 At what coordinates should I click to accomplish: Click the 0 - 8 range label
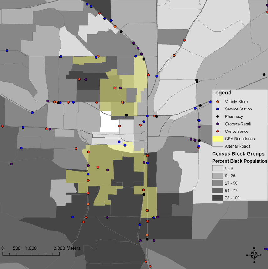(229, 168)
